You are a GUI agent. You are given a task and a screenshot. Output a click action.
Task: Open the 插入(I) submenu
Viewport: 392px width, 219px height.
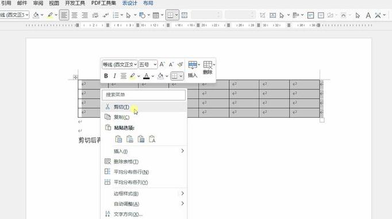tap(144, 151)
